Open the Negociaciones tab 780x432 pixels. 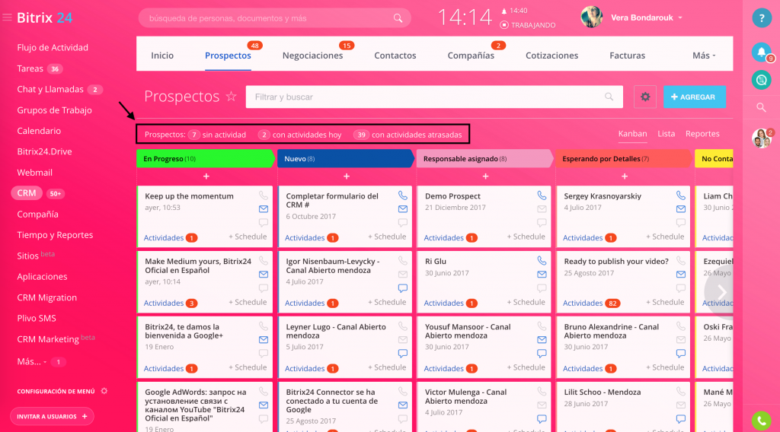click(x=312, y=56)
